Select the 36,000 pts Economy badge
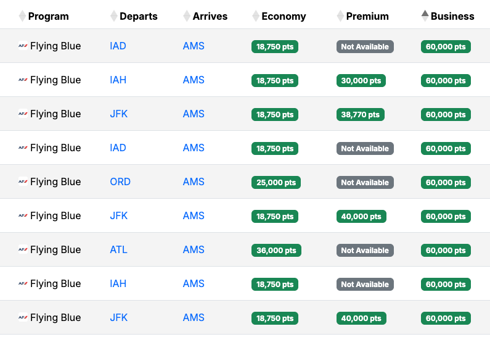Viewport: 490px width, 342px height. pyautogui.click(x=275, y=251)
